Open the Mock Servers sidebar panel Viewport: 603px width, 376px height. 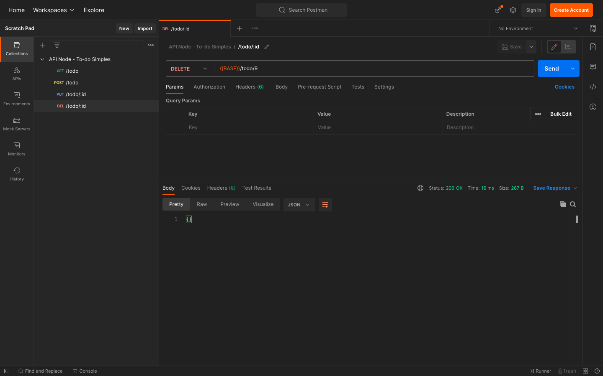(x=17, y=124)
